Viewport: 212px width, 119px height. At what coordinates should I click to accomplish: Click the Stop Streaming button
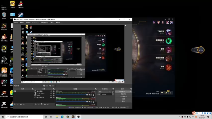pyautogui.click(x=122, y=91)
